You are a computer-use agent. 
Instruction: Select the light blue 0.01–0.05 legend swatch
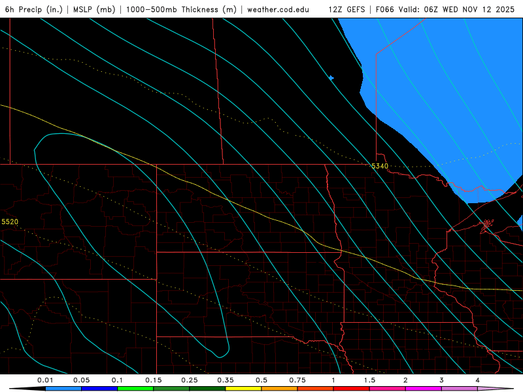(63, 389)
